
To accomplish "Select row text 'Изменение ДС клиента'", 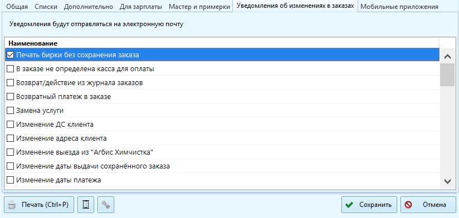I will pos(55,125).
